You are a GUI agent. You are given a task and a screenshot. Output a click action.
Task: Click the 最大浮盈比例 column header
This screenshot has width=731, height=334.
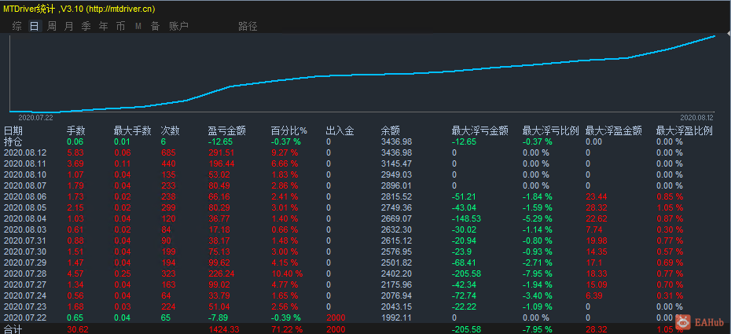click(685, 131)
